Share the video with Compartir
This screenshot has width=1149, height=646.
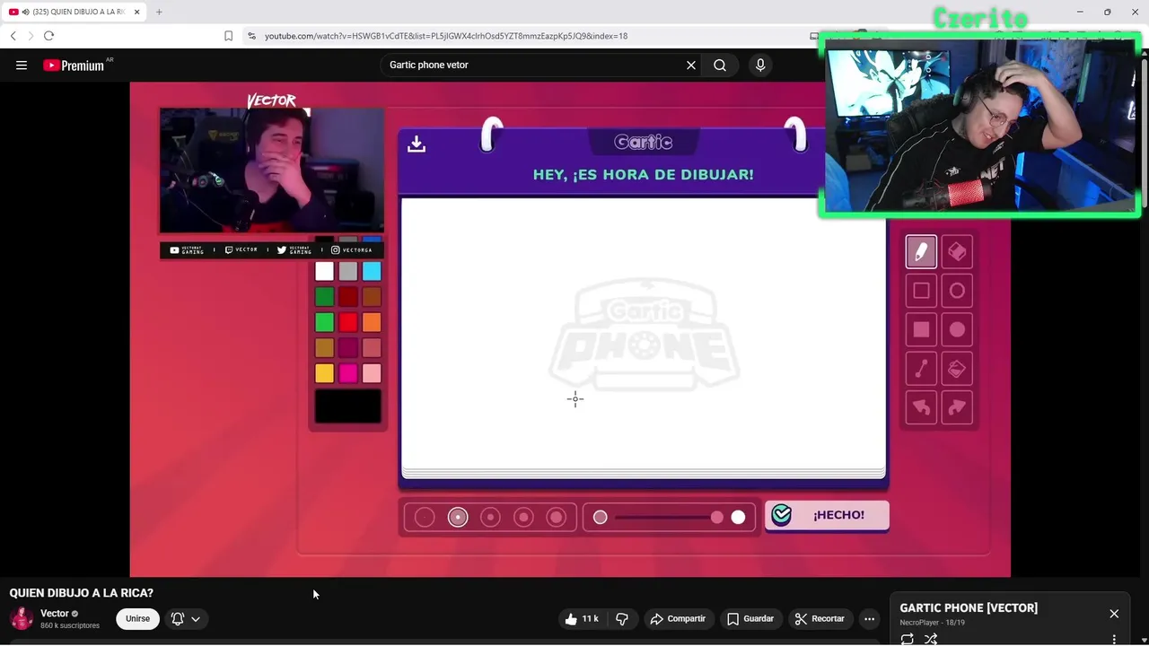point(678,618)
